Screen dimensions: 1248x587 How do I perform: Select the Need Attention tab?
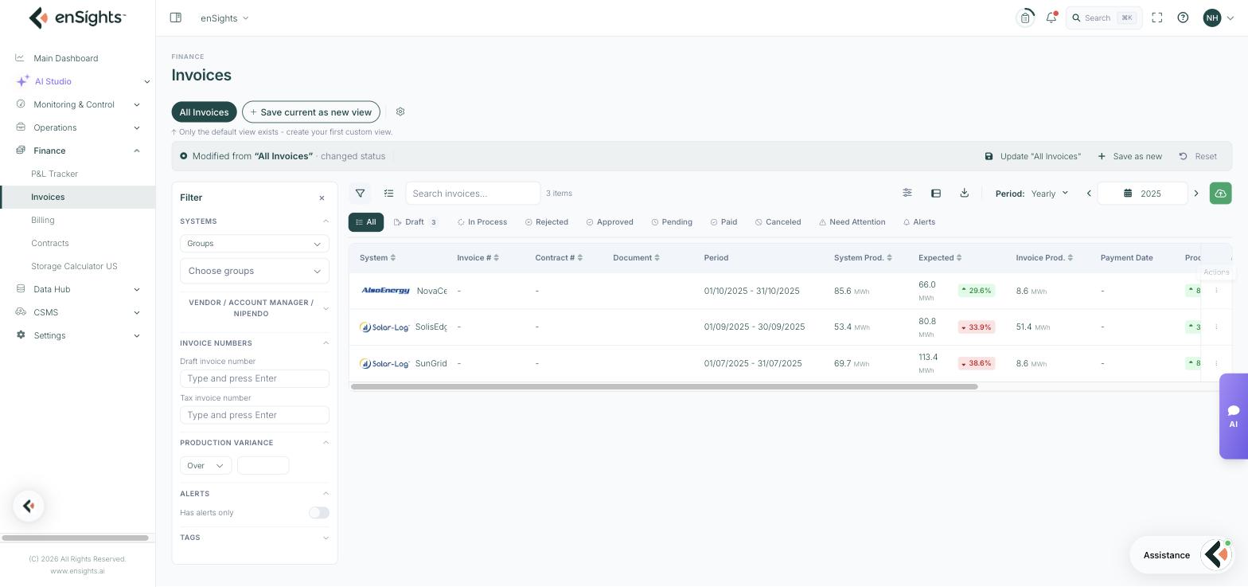tap(852, 222)
